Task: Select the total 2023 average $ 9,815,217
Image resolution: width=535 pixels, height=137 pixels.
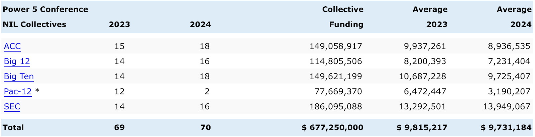Action: (422, 128)
